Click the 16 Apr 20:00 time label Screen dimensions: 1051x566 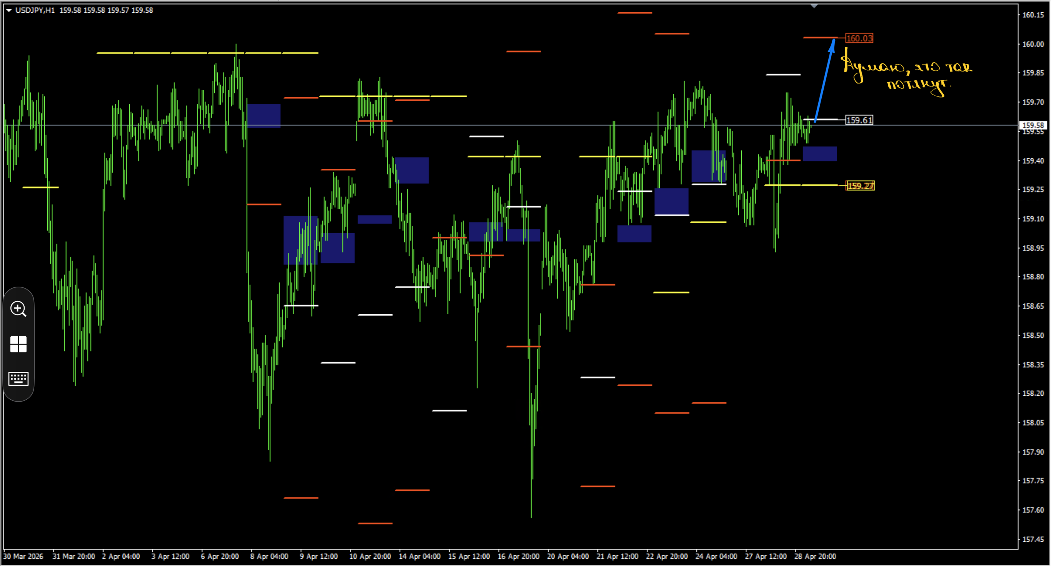point(518,556)
